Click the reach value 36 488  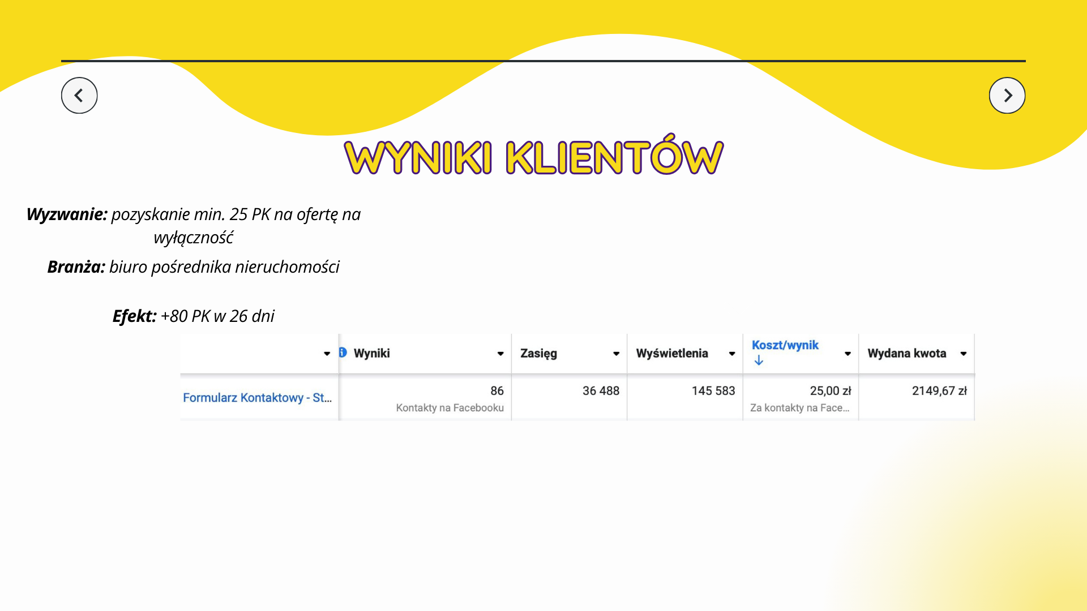coord(601,391)
